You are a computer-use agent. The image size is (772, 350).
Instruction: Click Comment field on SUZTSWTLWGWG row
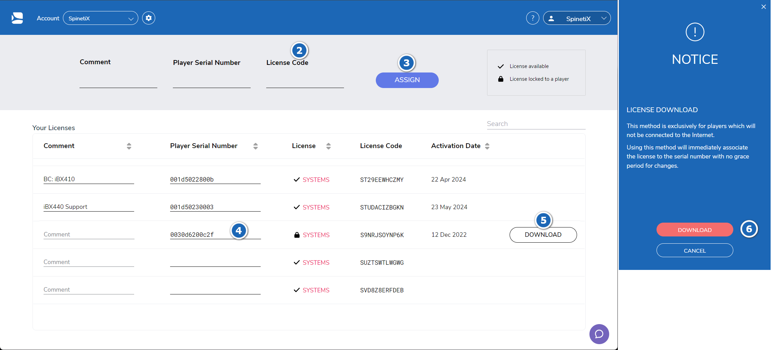(x=89, y=262)
